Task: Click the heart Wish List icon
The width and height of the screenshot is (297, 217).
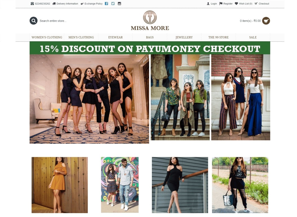Action: pyautogui.click(x=236, y=4)
